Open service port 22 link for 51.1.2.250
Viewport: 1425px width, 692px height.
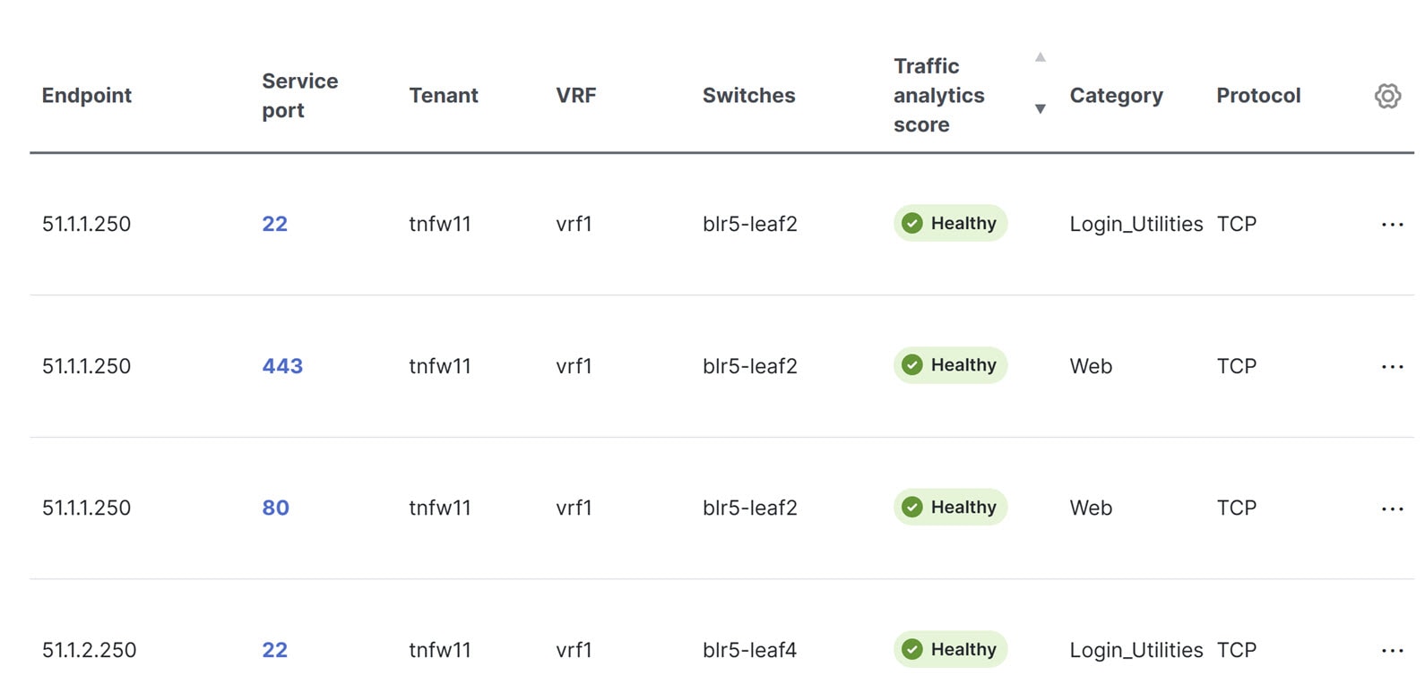274,650
